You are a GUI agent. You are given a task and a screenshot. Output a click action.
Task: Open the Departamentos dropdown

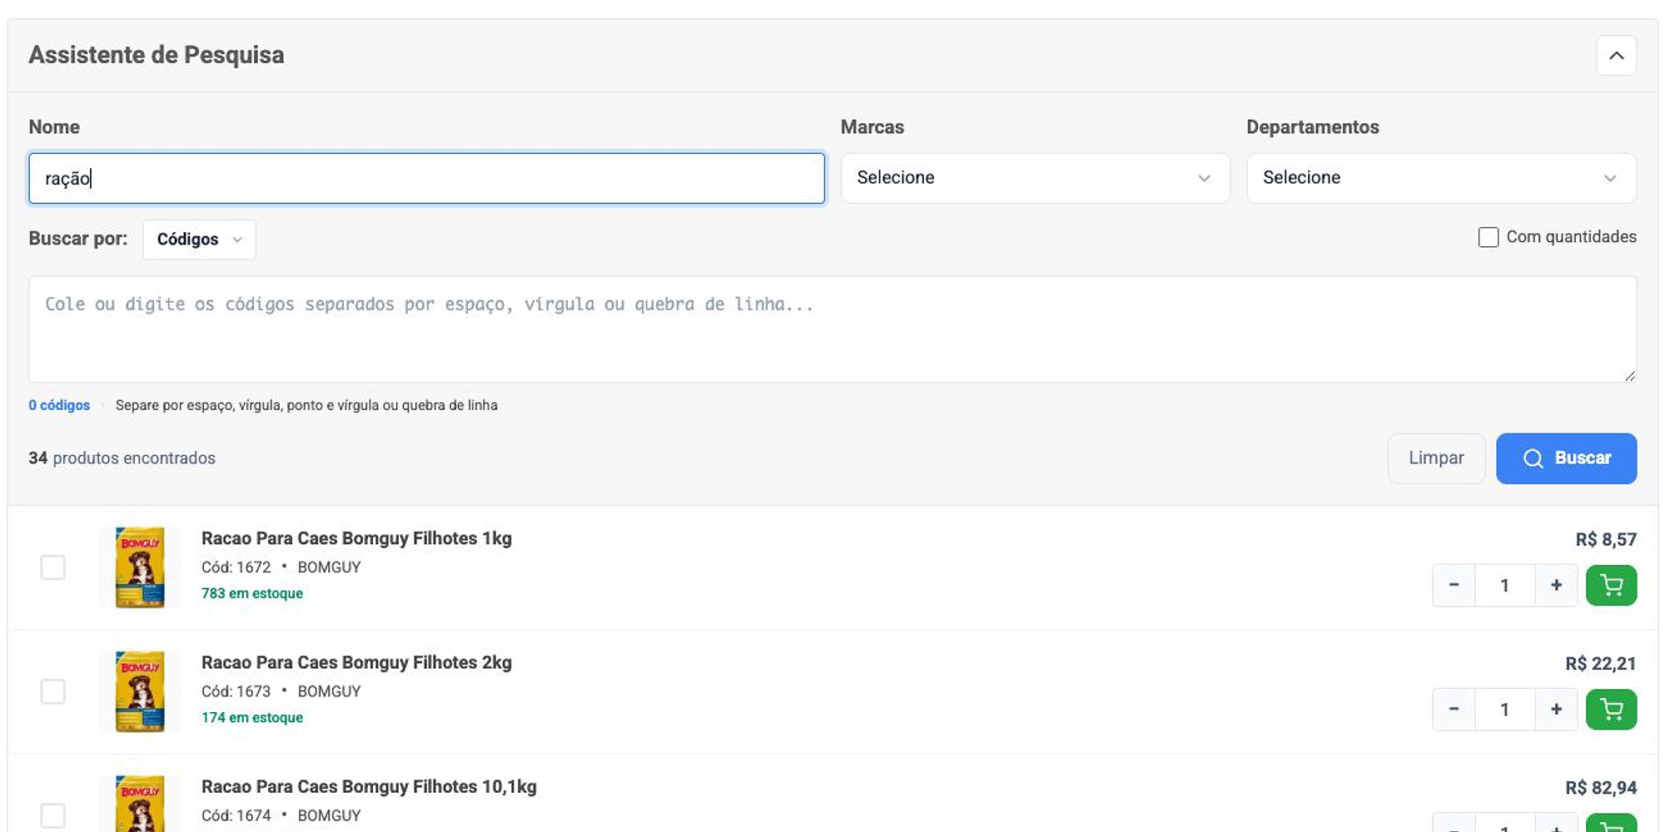(x=1441, y=178)
